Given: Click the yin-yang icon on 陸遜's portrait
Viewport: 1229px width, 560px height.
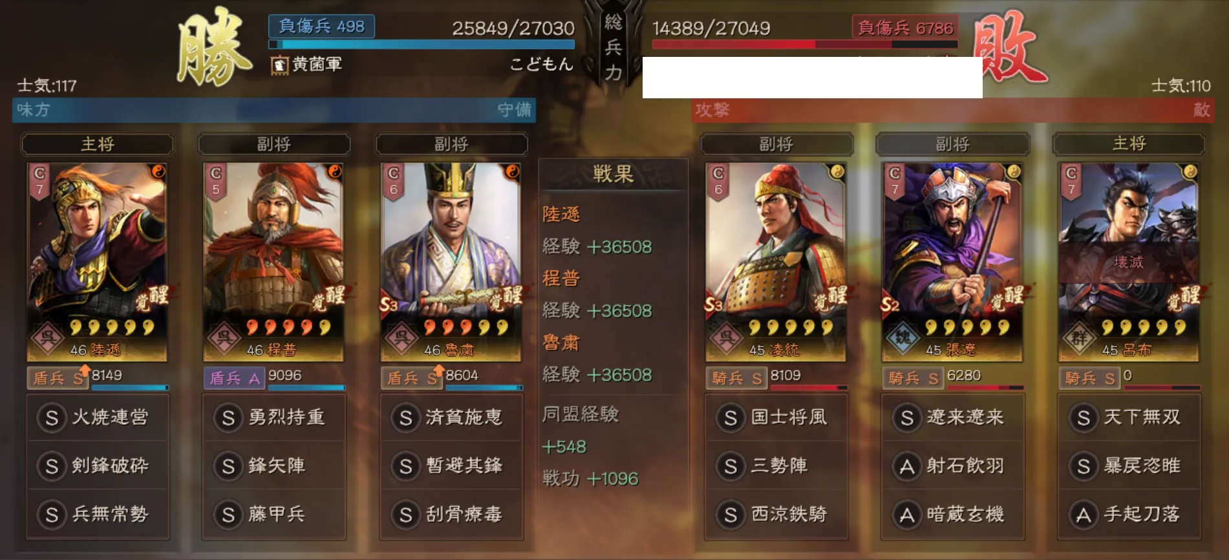Looking at the screenshot, I should coord(158,171).
